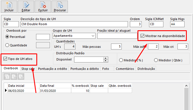193x110 pixels.
Task: Click the edit overbook record icon
Action: pyautogui.click(x=14, y=77)
